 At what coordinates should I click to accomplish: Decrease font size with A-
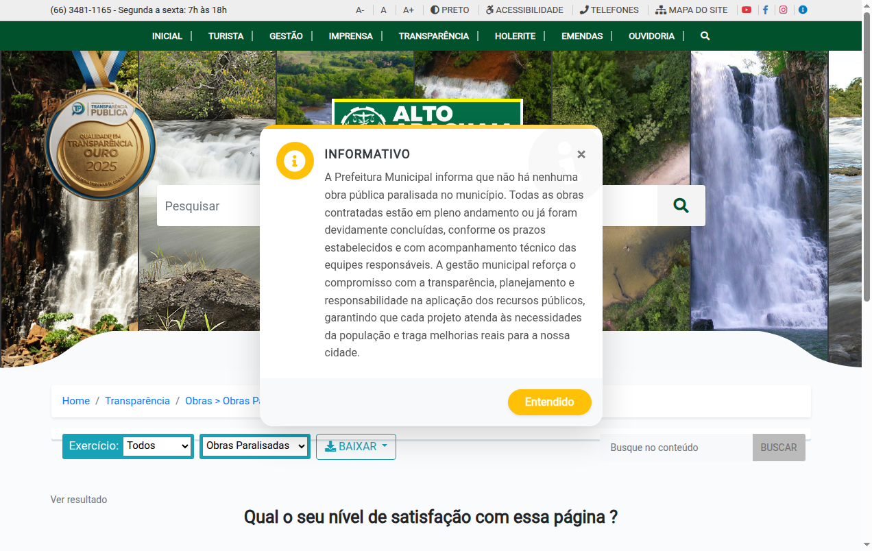coord(360,10)
